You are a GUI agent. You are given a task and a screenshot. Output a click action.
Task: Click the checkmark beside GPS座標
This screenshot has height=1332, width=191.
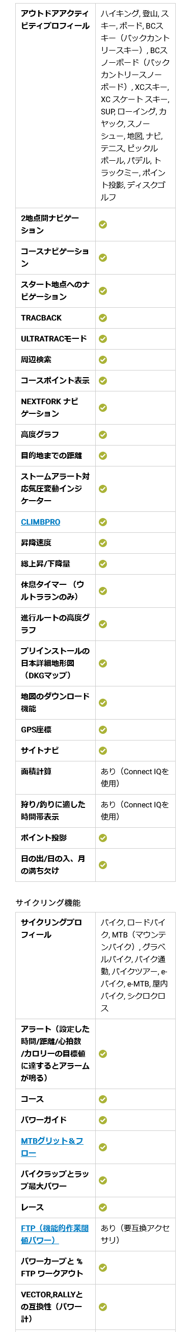click(x=103, y=730)
